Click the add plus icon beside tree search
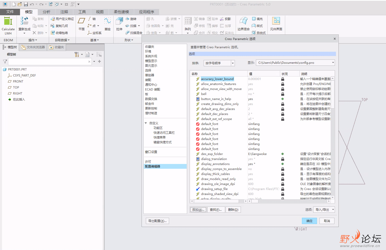Image resolution: width=386 pixels, height=250 pixels. 100,61
